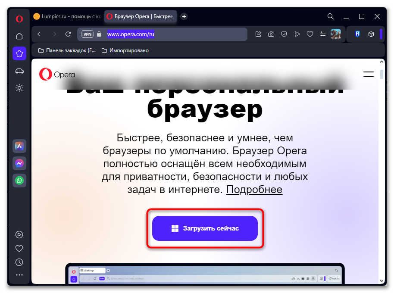Open the Opera main menu logo
394x293 pixels.
click(19, 19)
